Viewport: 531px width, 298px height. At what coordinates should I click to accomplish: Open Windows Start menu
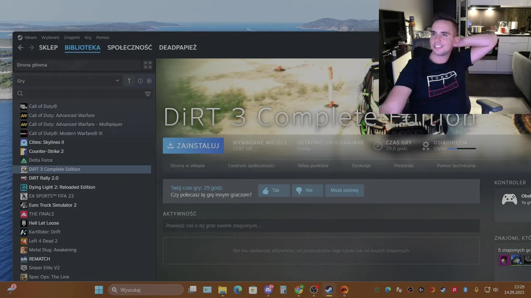pos(99,290)
